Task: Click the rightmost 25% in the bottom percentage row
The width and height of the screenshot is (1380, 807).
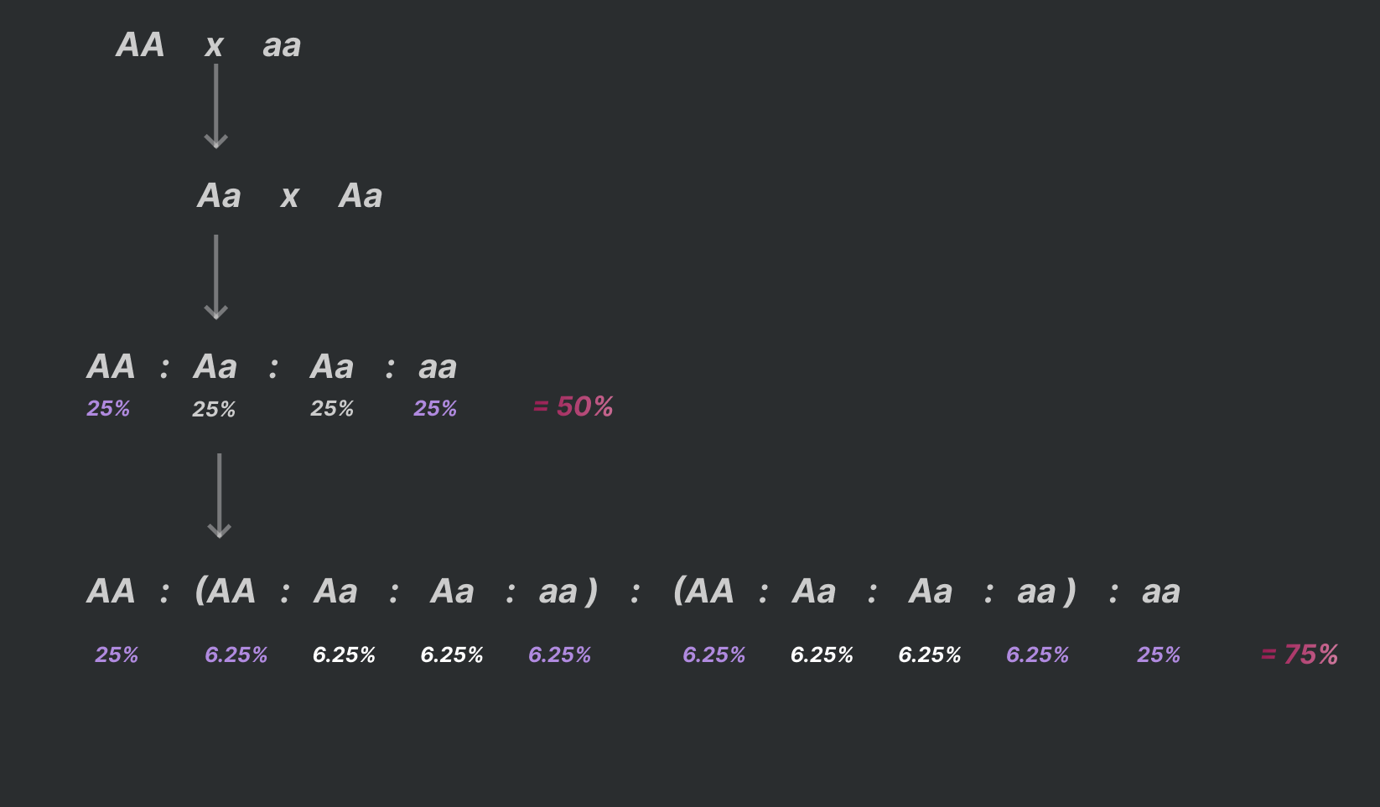Action: [1159, 654]
